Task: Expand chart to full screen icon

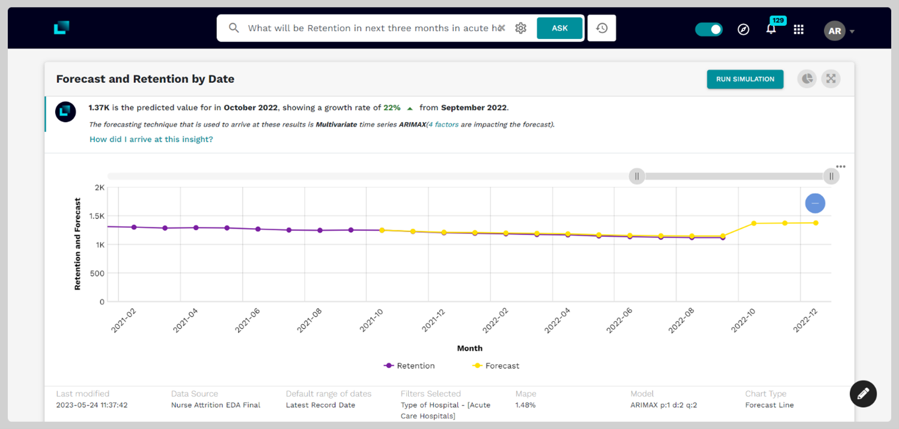Action: [x=831, y=79]
